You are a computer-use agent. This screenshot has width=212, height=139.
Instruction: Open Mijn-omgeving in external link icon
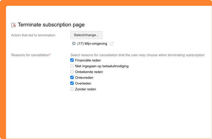112,44
